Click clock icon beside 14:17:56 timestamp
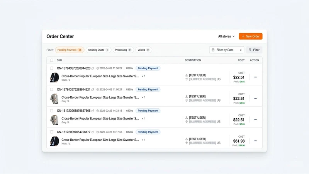 tap(98, 132)
